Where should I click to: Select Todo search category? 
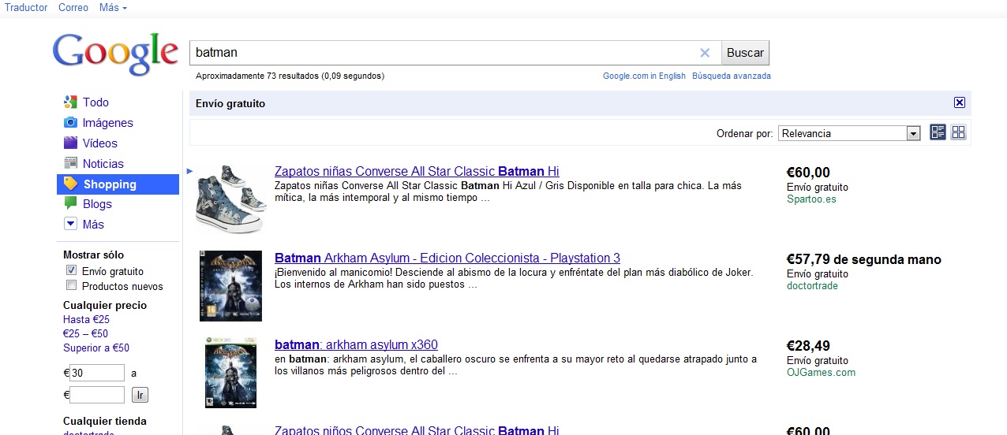[x=95, y=102]
